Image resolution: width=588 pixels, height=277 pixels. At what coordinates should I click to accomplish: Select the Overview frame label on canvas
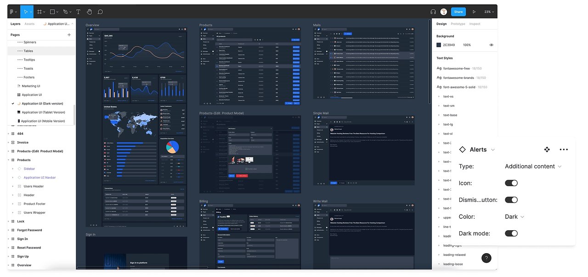click(92, 25)
